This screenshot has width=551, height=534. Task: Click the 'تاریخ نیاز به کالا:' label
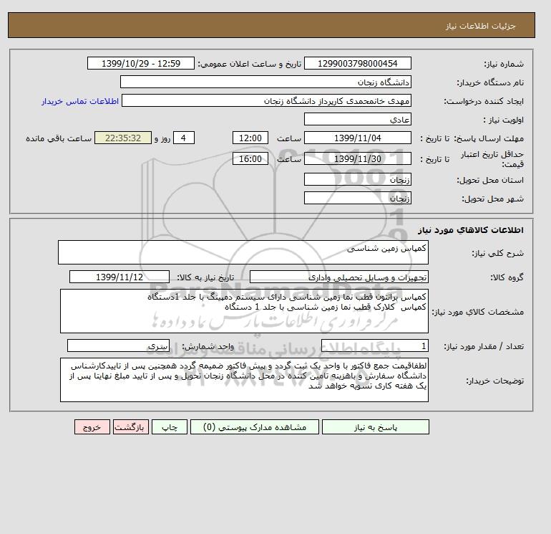(205, 277)
